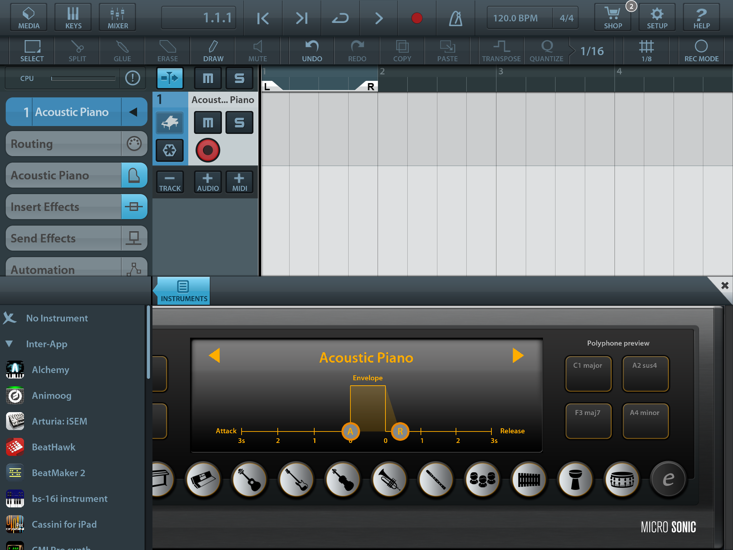Start recording from the transport bar
The width and height of the screenshot is (733, 550).
point(417,18)
